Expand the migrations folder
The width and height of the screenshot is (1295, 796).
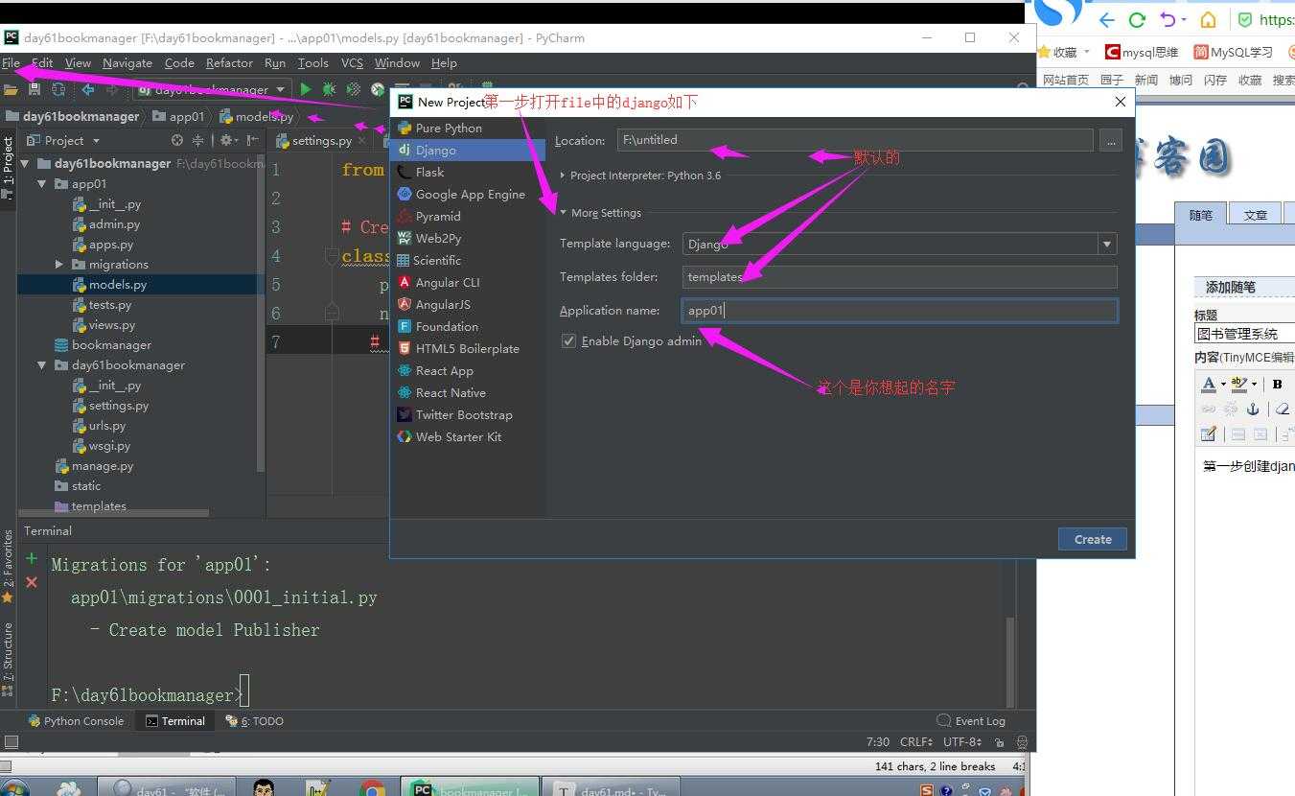59,264
